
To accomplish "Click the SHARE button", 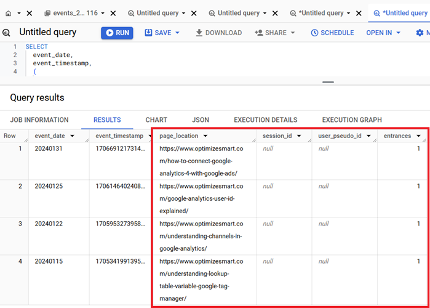I will pos(271,33).
